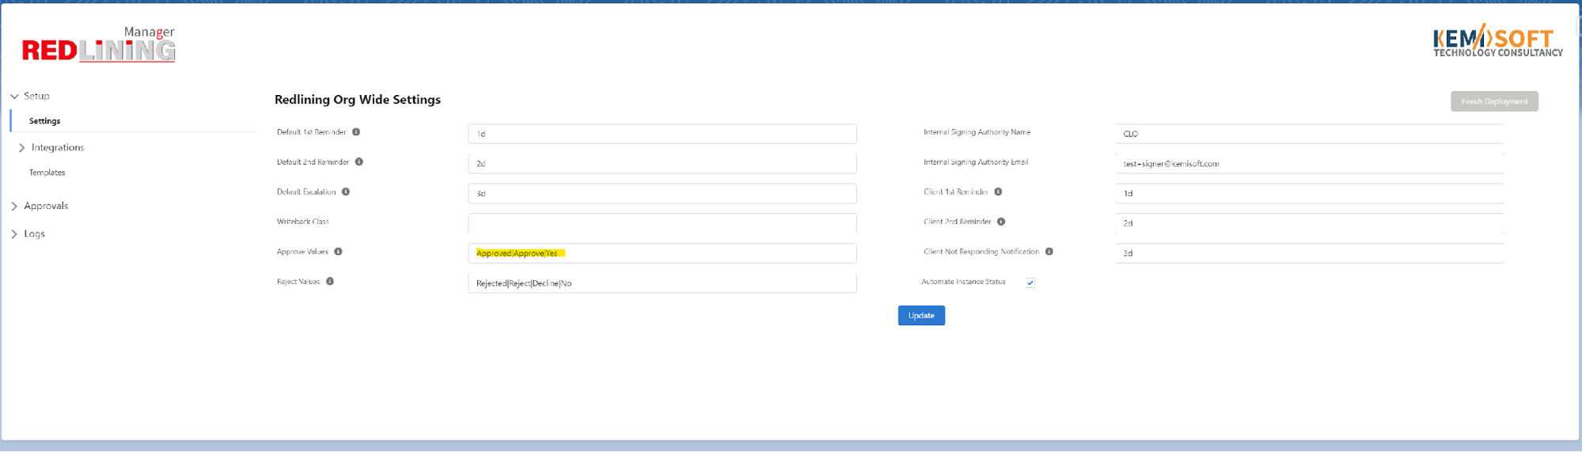Click info icon beside Default Escalation
Viewport: 1582px width, 452px height.
tap(346, 192)
